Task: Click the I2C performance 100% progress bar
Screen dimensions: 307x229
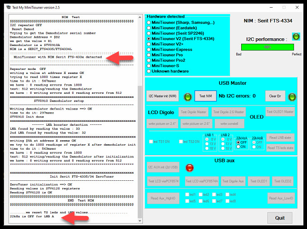Action: [x=267, y=47]
